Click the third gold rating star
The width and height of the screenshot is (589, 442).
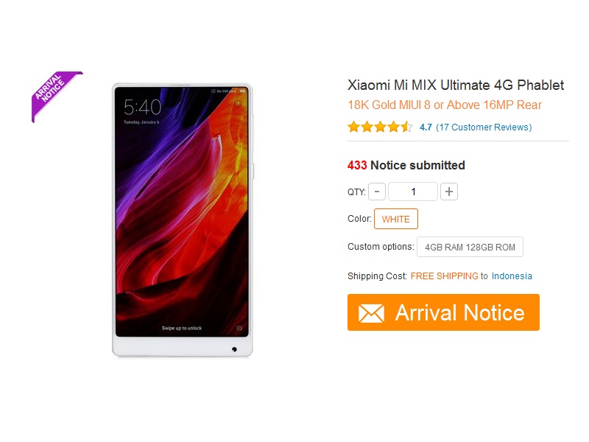pyautogui.click(x=380, y=127)
